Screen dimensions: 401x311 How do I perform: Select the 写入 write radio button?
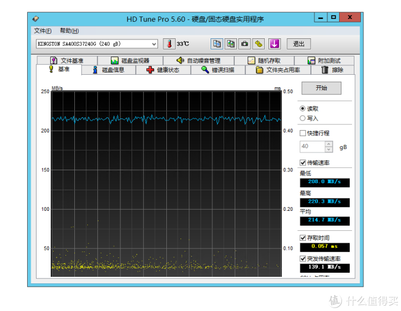click(x=303, y=118)
